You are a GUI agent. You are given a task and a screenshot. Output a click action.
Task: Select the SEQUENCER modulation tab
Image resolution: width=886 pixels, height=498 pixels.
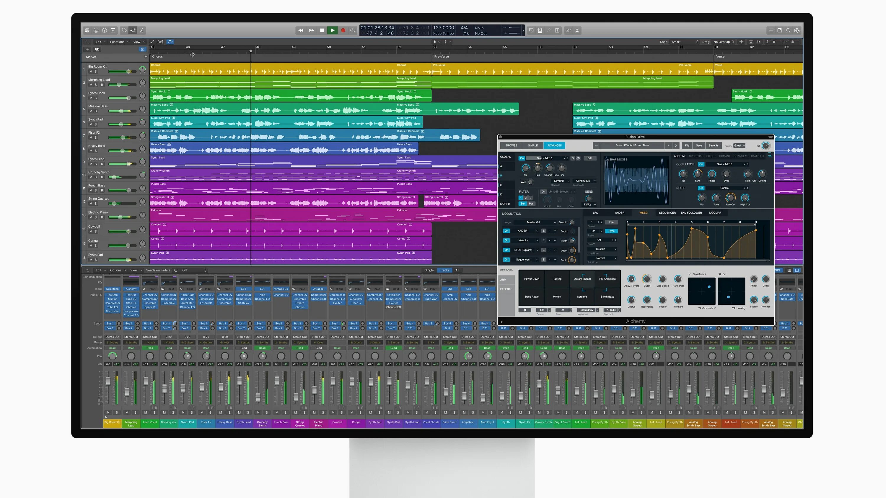(667, 213)
